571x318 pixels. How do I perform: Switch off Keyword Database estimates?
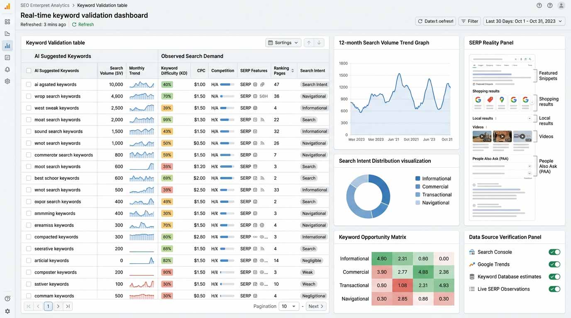[554, 277]
